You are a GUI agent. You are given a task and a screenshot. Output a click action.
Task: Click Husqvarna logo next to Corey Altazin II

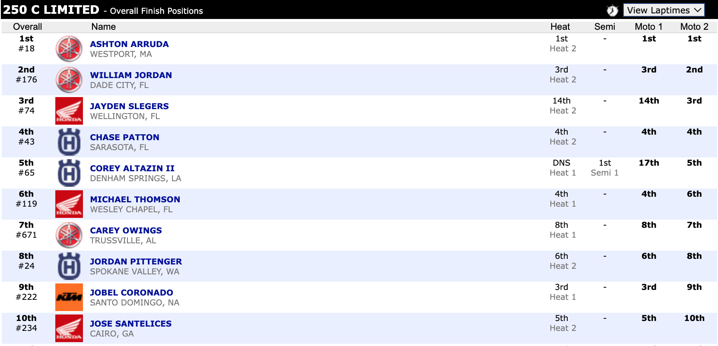point(69,173)
